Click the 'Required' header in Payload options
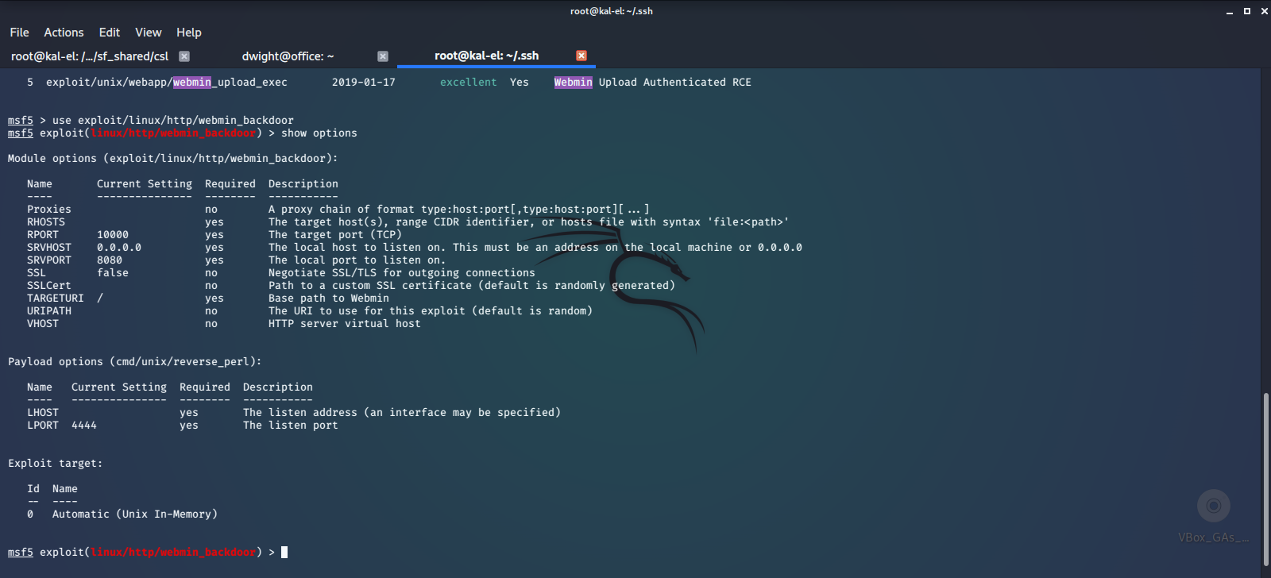 [205, 387]
